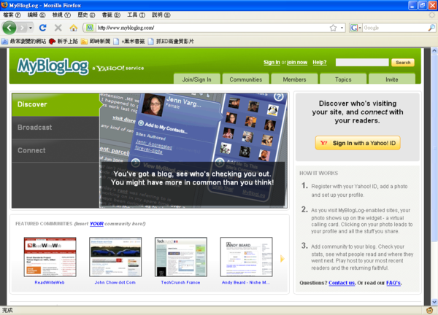Viewport: 438px width, 315px height.
Task: Open the 即時新聞 feed bookmark
Action: 96,42
